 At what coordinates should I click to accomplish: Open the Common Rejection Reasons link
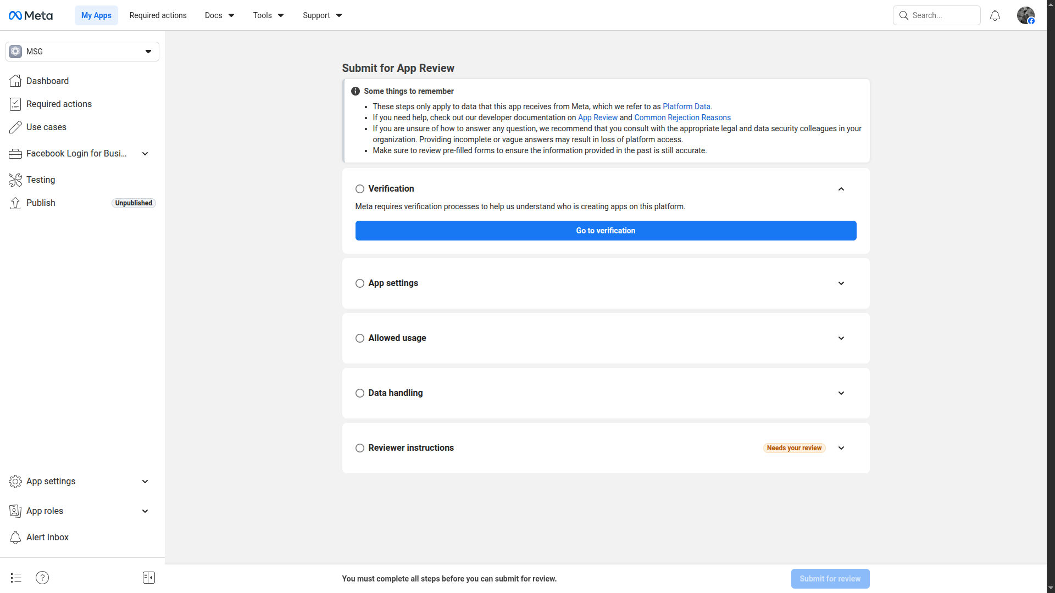click(x=682, y=118)
